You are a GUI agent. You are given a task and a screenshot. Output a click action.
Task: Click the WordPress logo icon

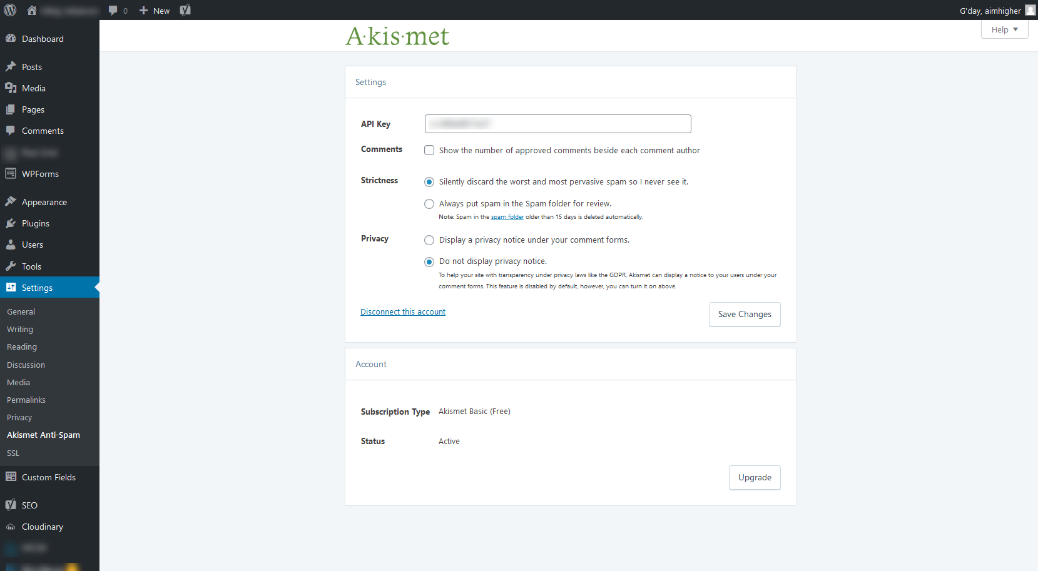tap(10, 10)
